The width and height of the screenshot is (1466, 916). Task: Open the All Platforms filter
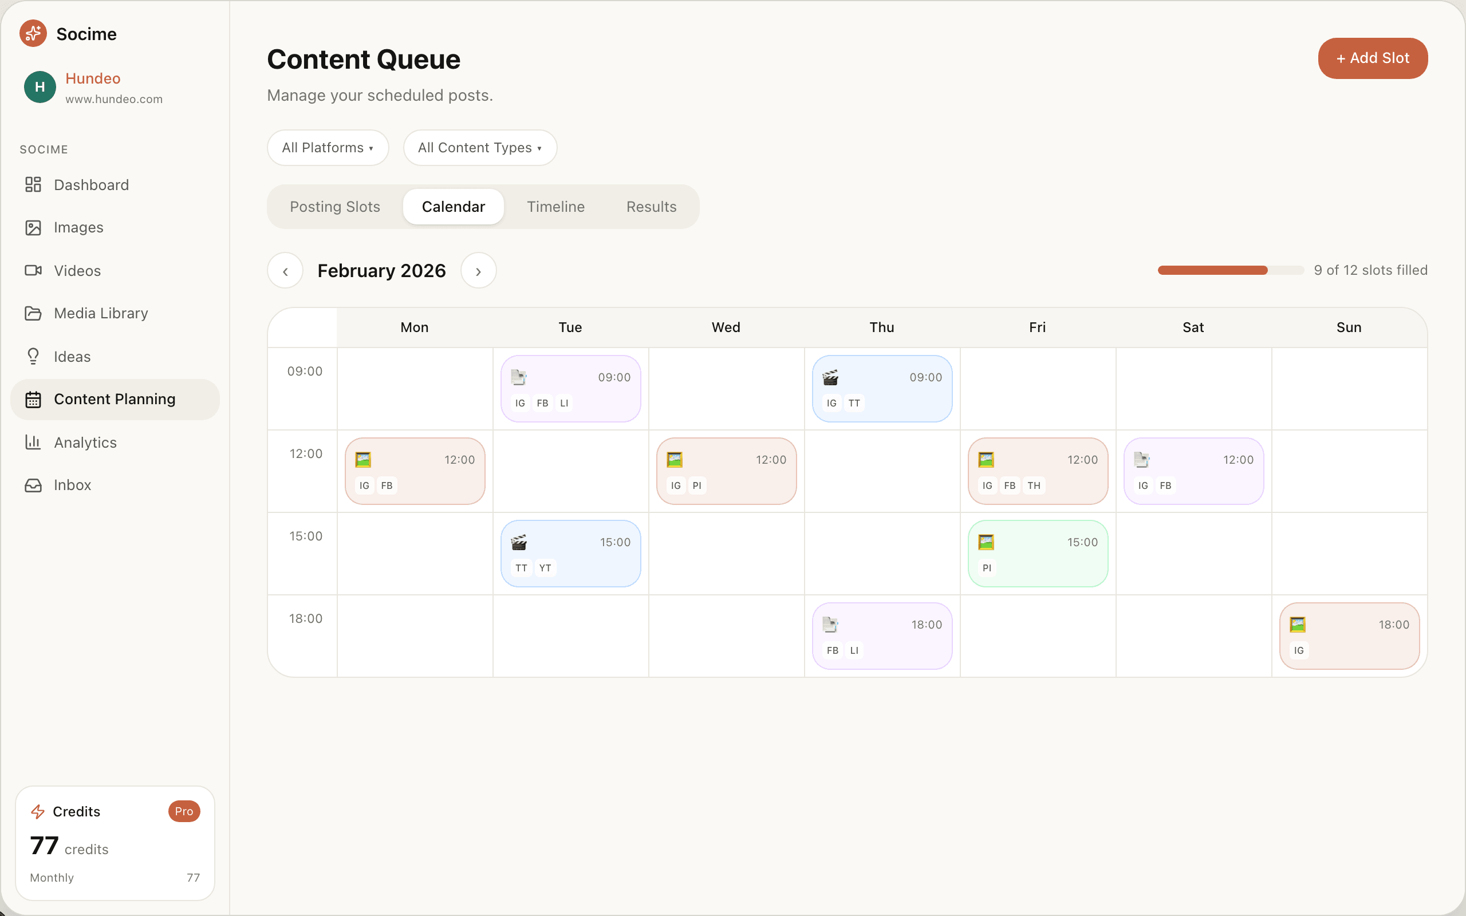point(328,147)
